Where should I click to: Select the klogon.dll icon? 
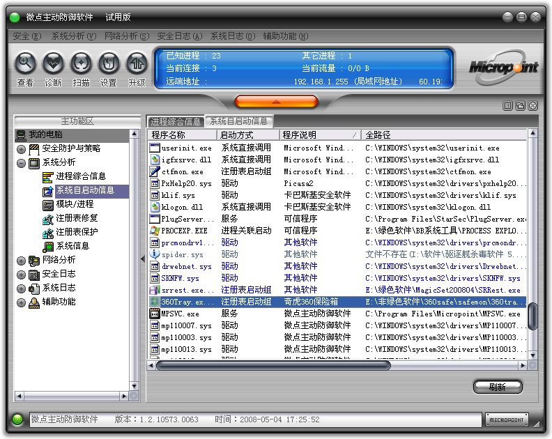(155, 207)
